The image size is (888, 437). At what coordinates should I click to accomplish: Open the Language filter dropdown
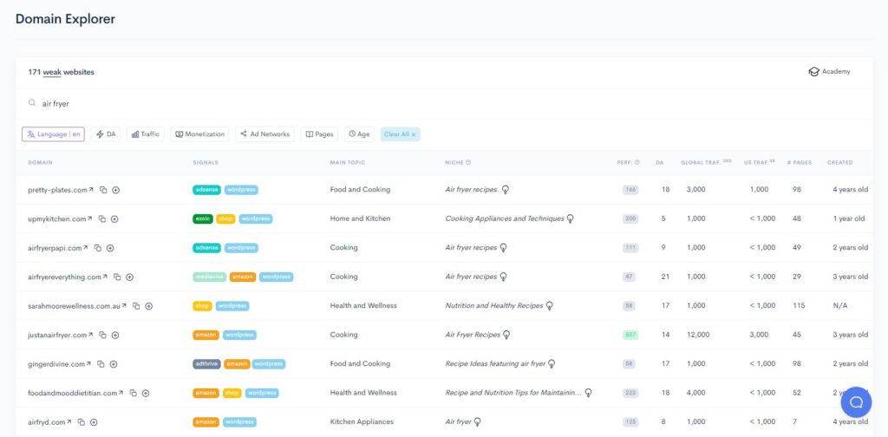tap(53, 134)
